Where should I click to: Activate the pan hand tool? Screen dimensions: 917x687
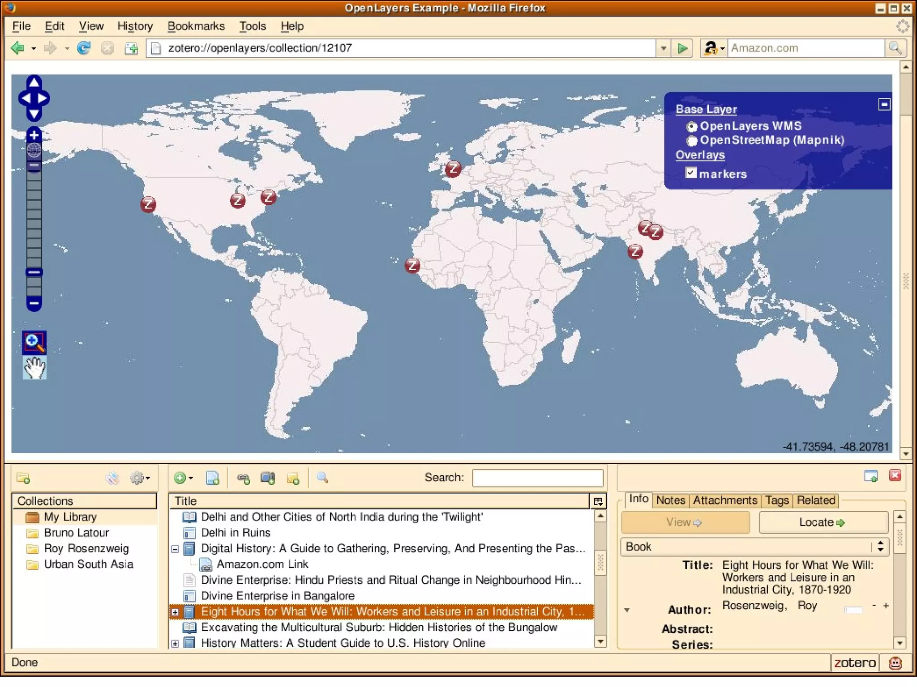34,368
